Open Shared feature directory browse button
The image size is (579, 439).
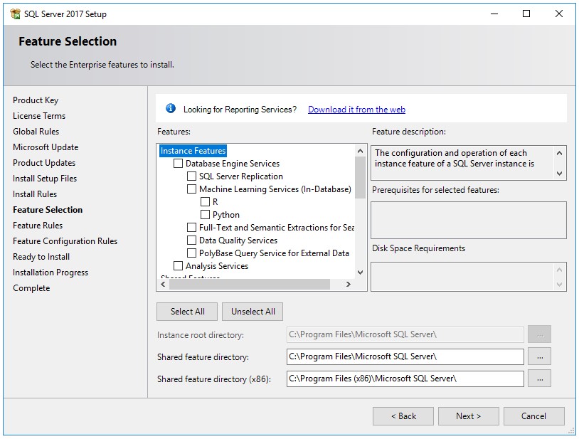[x=540, y=356]
